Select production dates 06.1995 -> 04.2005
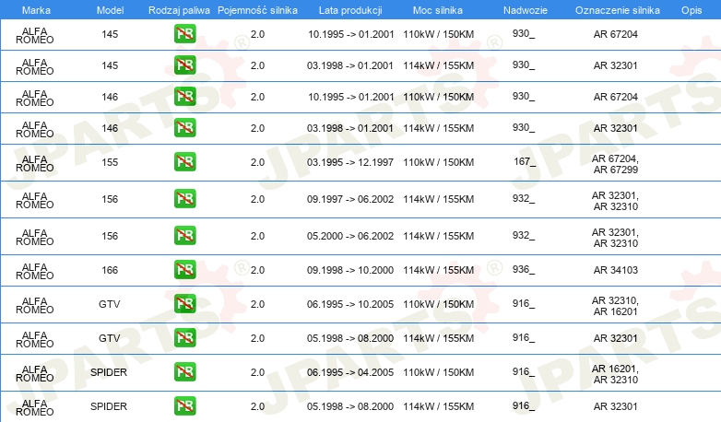 [350, 372]
